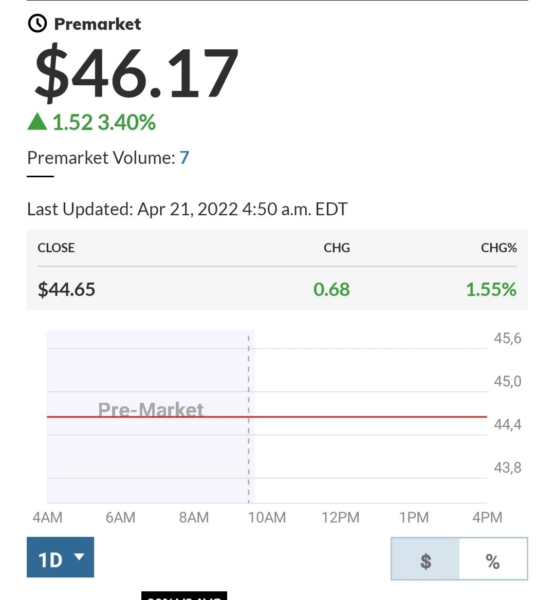The width and height of the screenshot is (555, 600).
Task: Click the $44.65 close price
Action: tap(66, 289)
